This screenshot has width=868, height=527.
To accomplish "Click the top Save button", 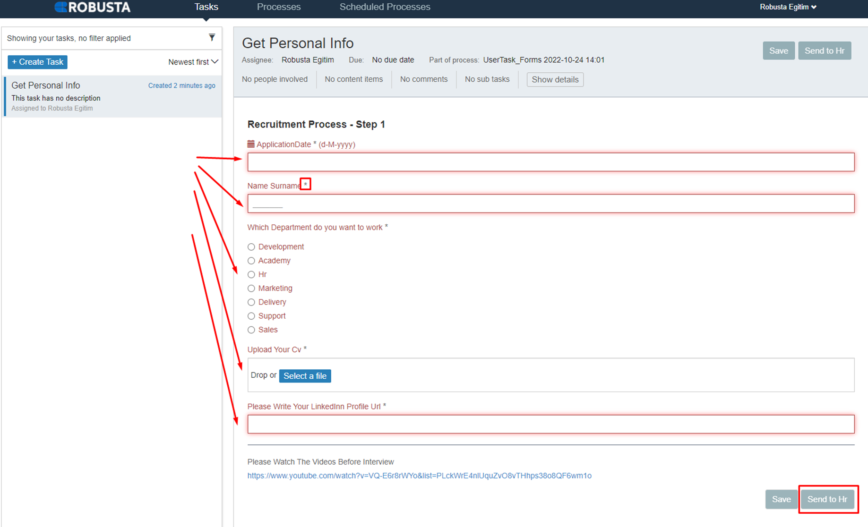I will click(779, 51).
